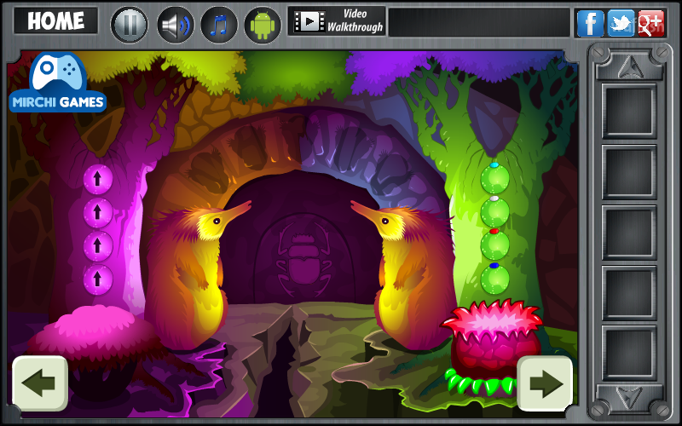Toggle the background music note icon
Viewport: 682px width, 426px height.
[219, 25]
